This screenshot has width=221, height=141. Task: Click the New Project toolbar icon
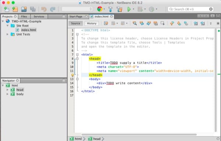pyautogui.click(x=15, y=9)
